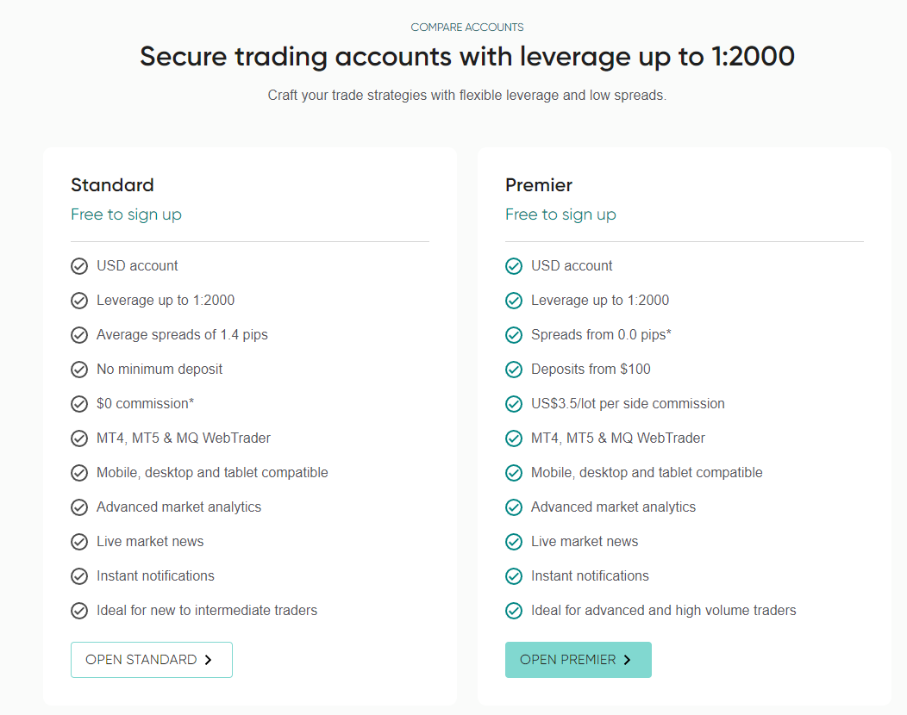This screenshot has width=907, height=715.
Task: Click Standard Instant notifications checkmark
Action: pos(79,576)
